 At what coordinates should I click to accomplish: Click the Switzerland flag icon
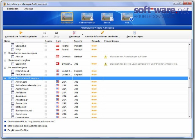[58, 64]
